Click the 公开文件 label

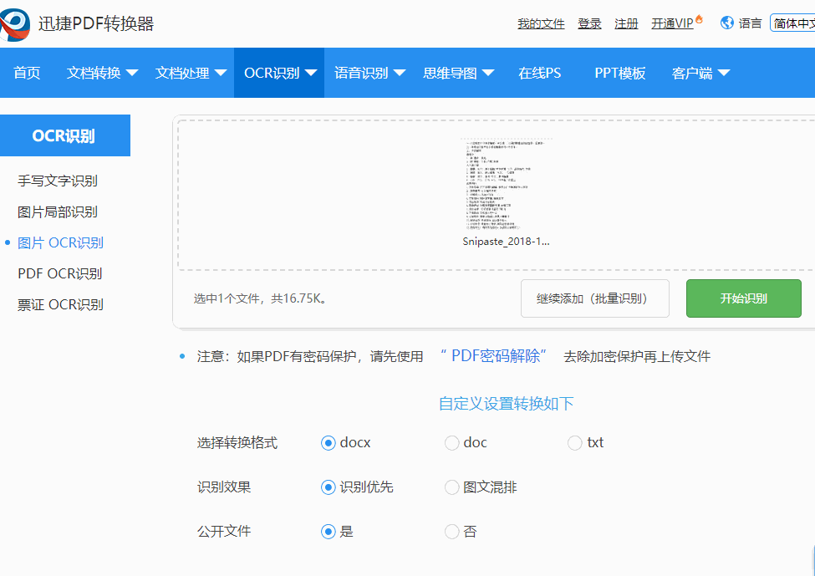tap(224, 532)
